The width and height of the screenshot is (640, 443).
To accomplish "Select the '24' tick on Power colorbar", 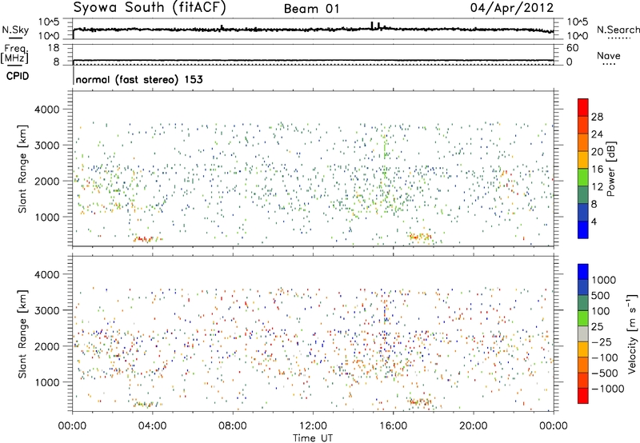I will click(597, 134).
